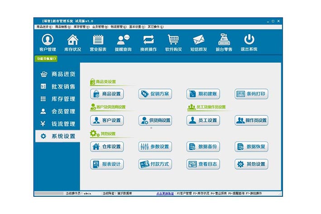Click the 数据备份 button

[203, 147]
